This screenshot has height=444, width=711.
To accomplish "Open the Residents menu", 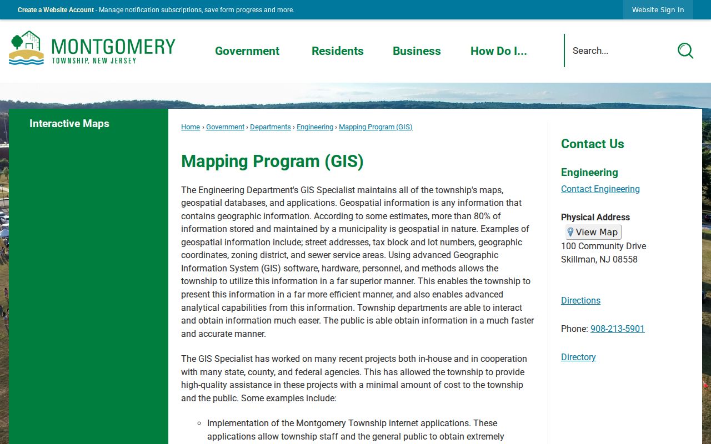I will click(x=338, y=51).
